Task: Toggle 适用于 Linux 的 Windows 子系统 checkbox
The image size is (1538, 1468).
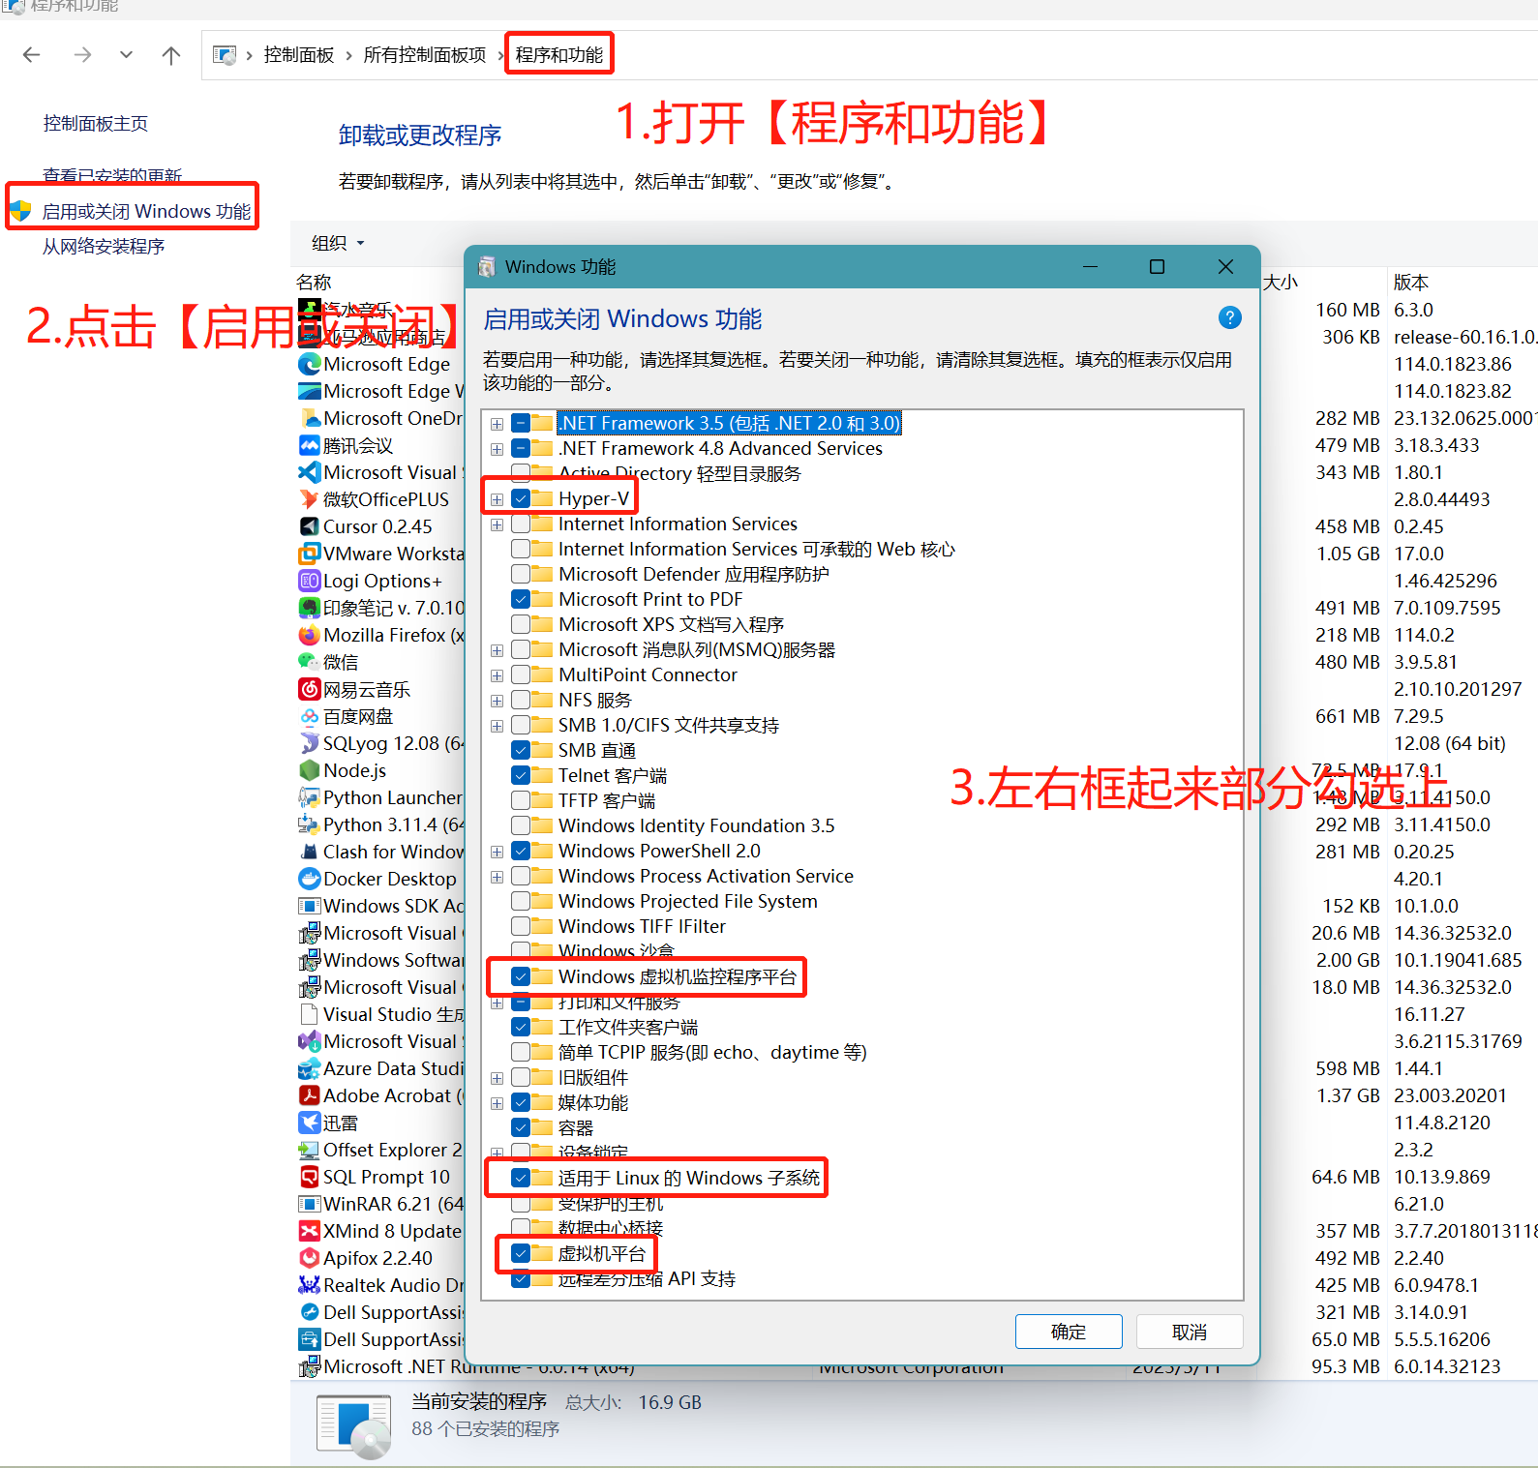Action: [521, 1178]
